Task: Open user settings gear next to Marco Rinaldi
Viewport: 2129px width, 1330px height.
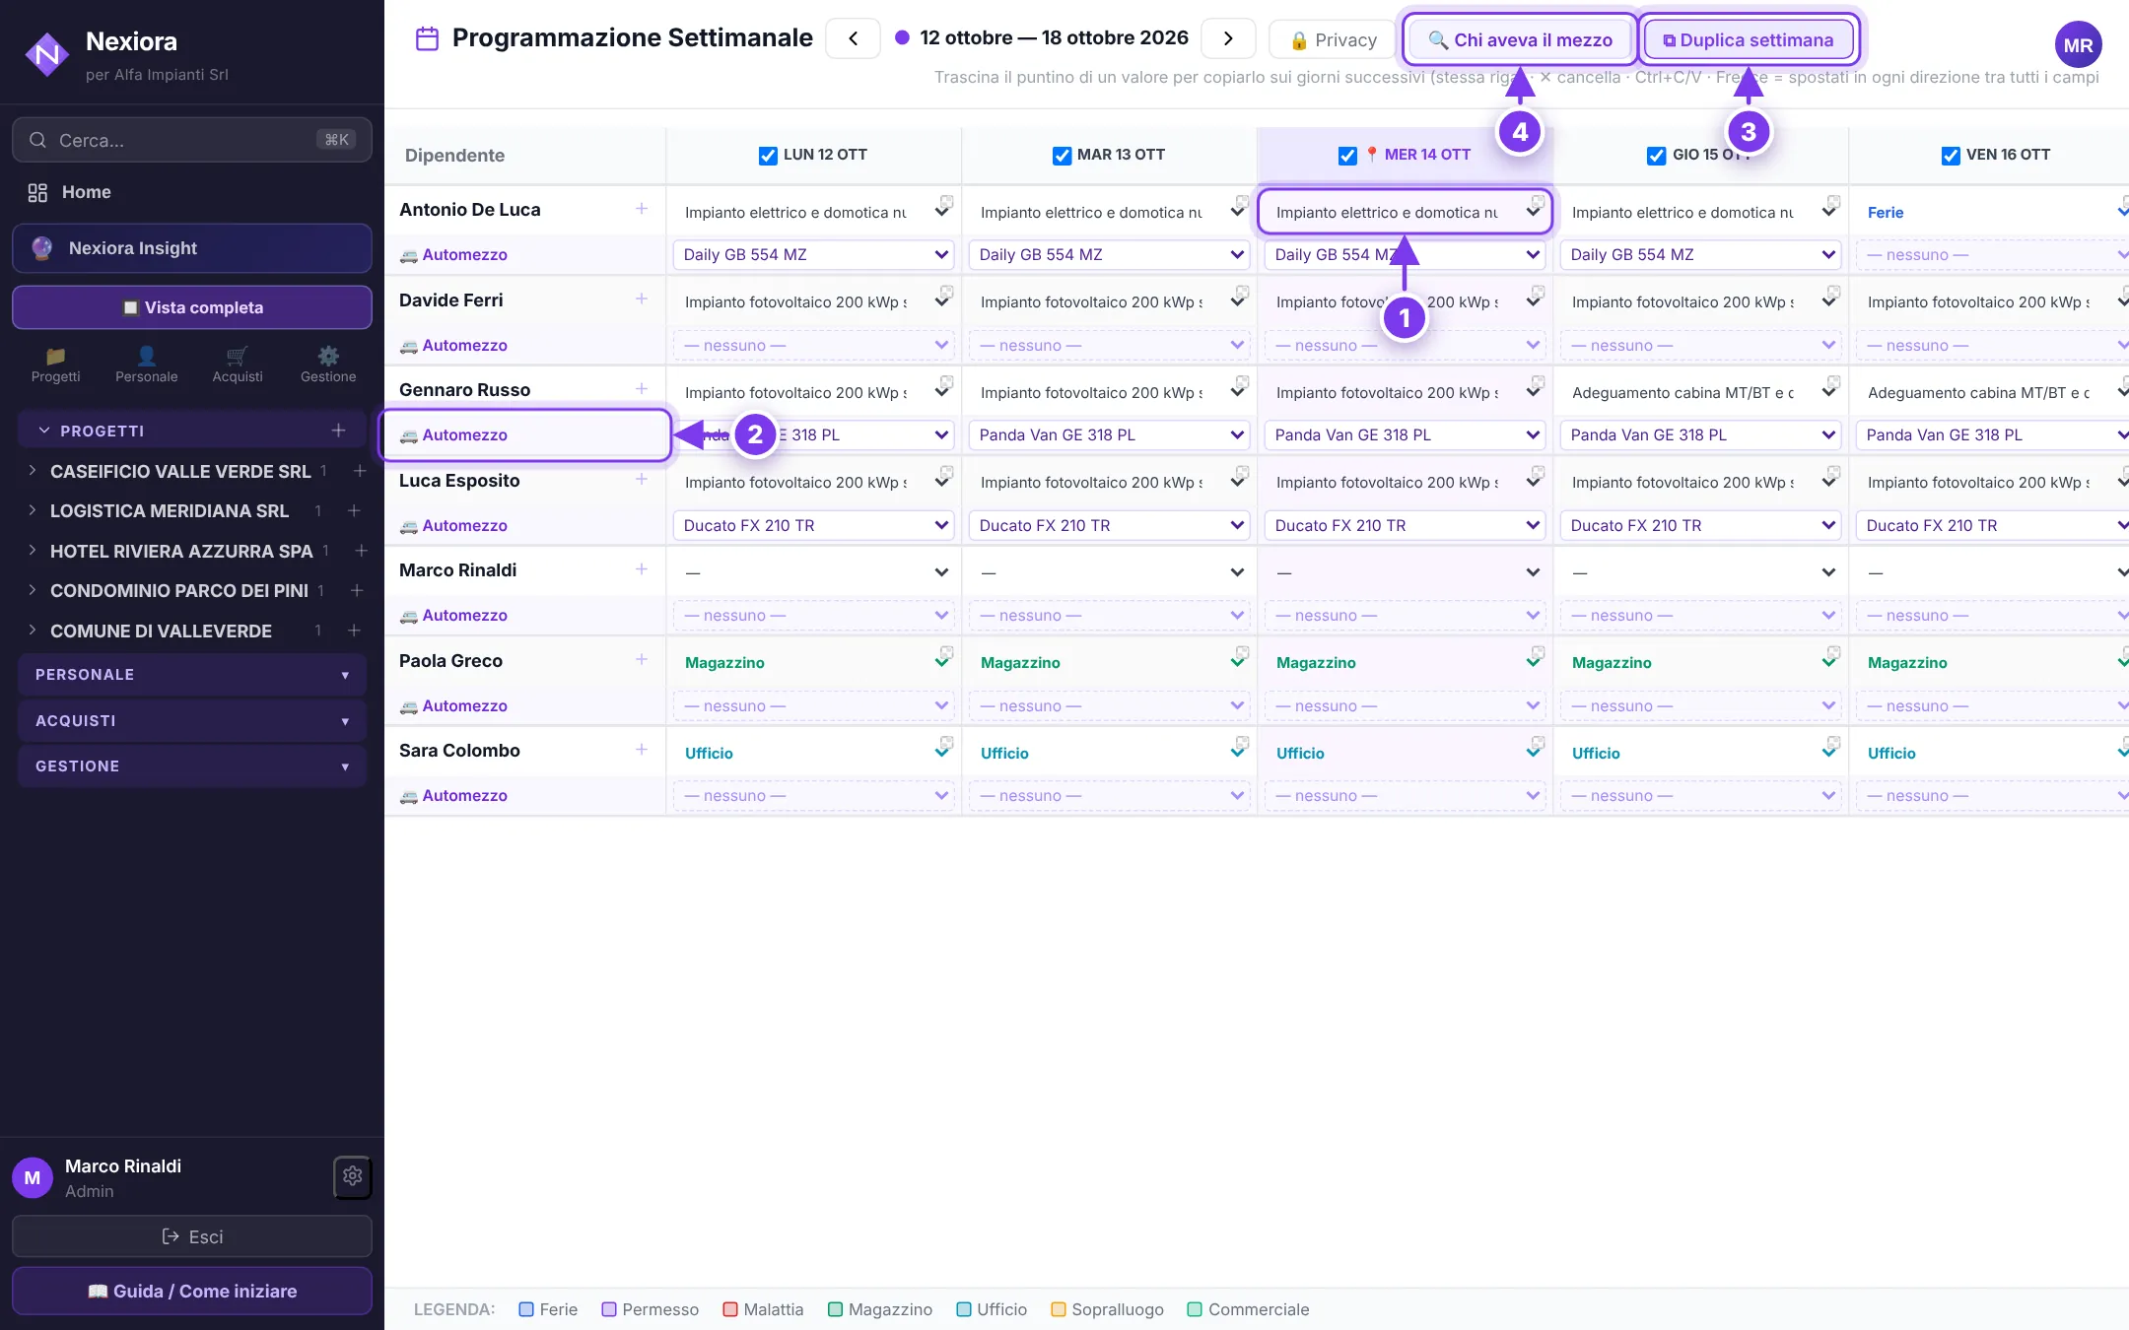Action: (352, 1176)
